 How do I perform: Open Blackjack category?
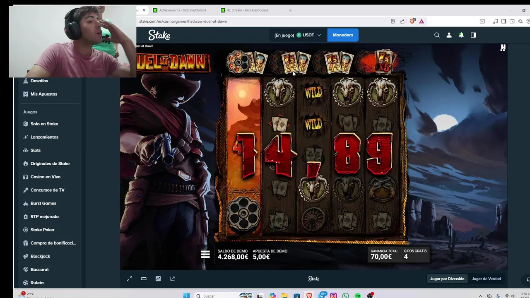point(40,256)
